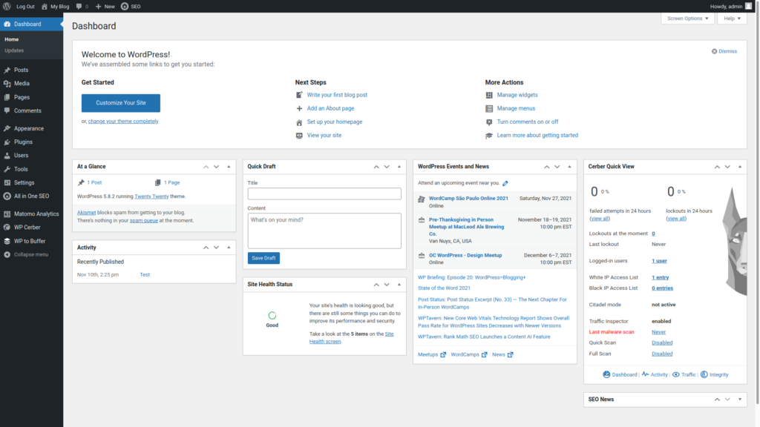The image size is (760, 427).
Task: Click the What's on your mind content box
Action: coord(324,231)
